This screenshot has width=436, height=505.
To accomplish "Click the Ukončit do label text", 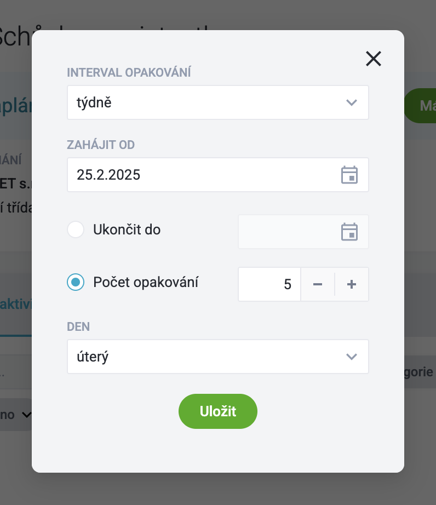I will click(127, 229).
